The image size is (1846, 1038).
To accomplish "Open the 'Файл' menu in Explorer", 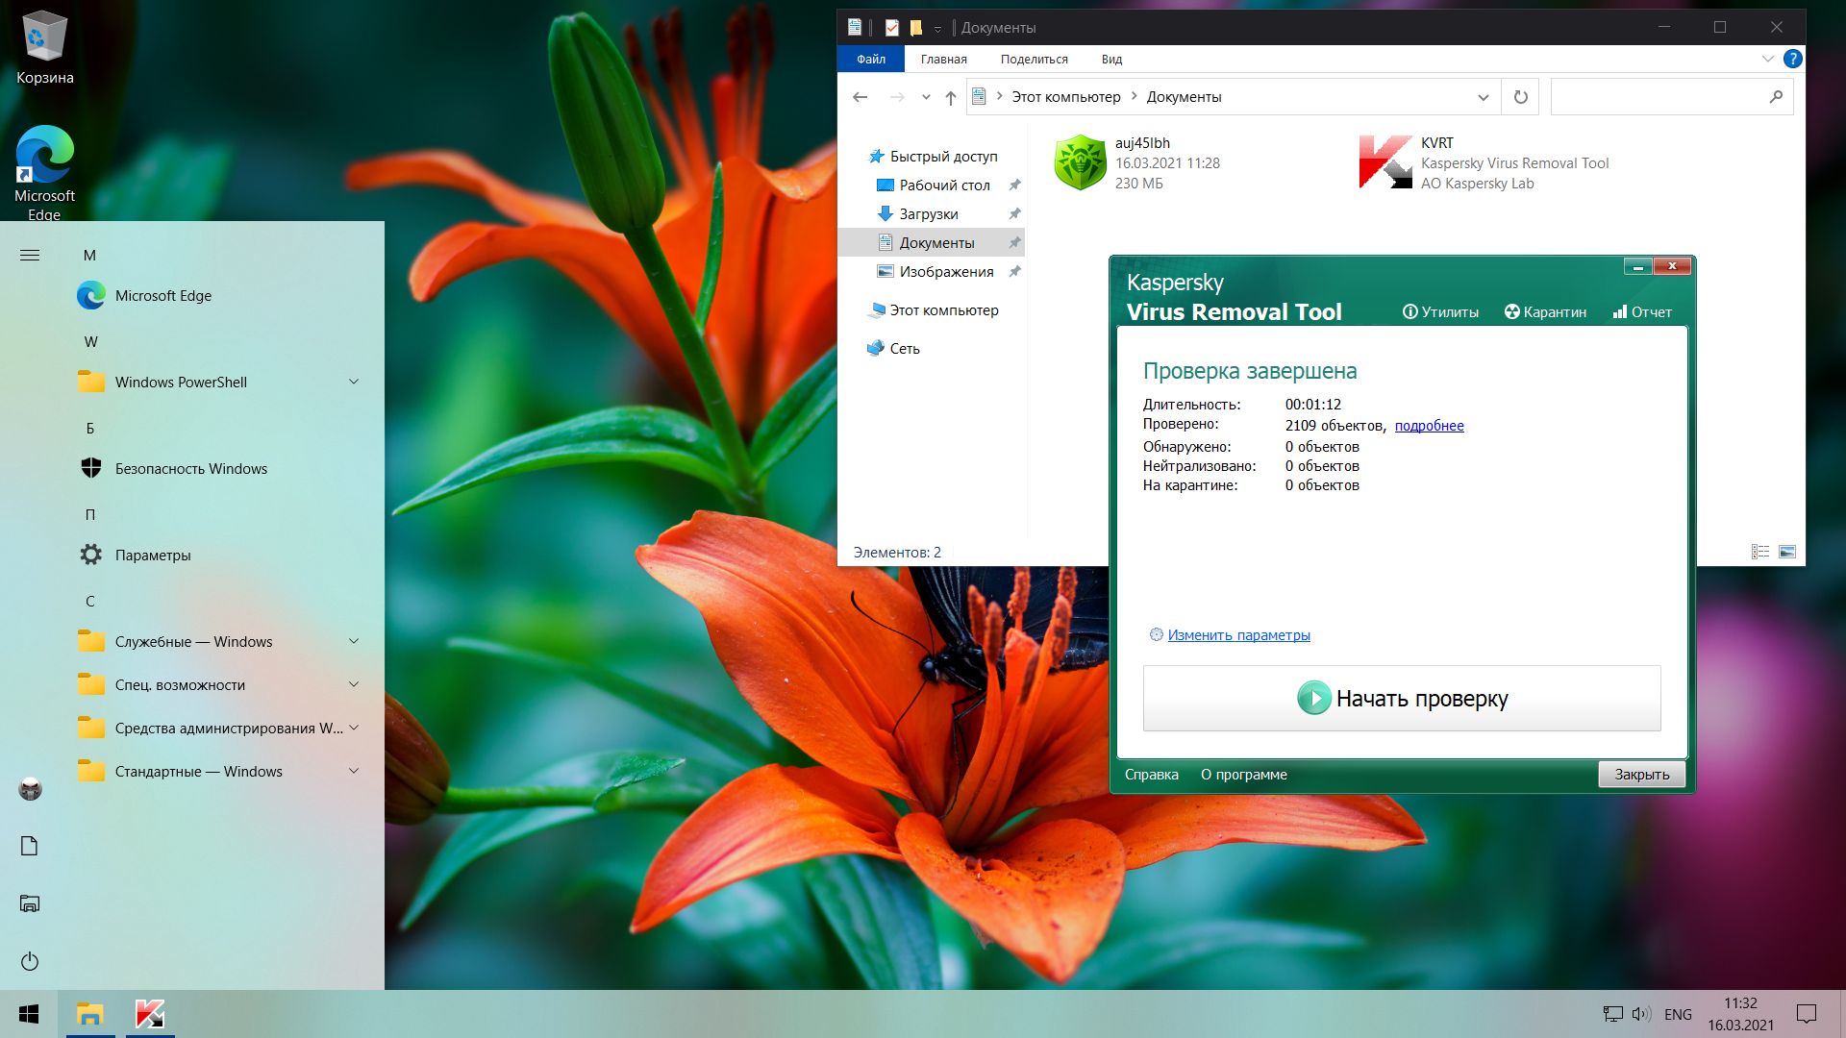I will point(870,60).
